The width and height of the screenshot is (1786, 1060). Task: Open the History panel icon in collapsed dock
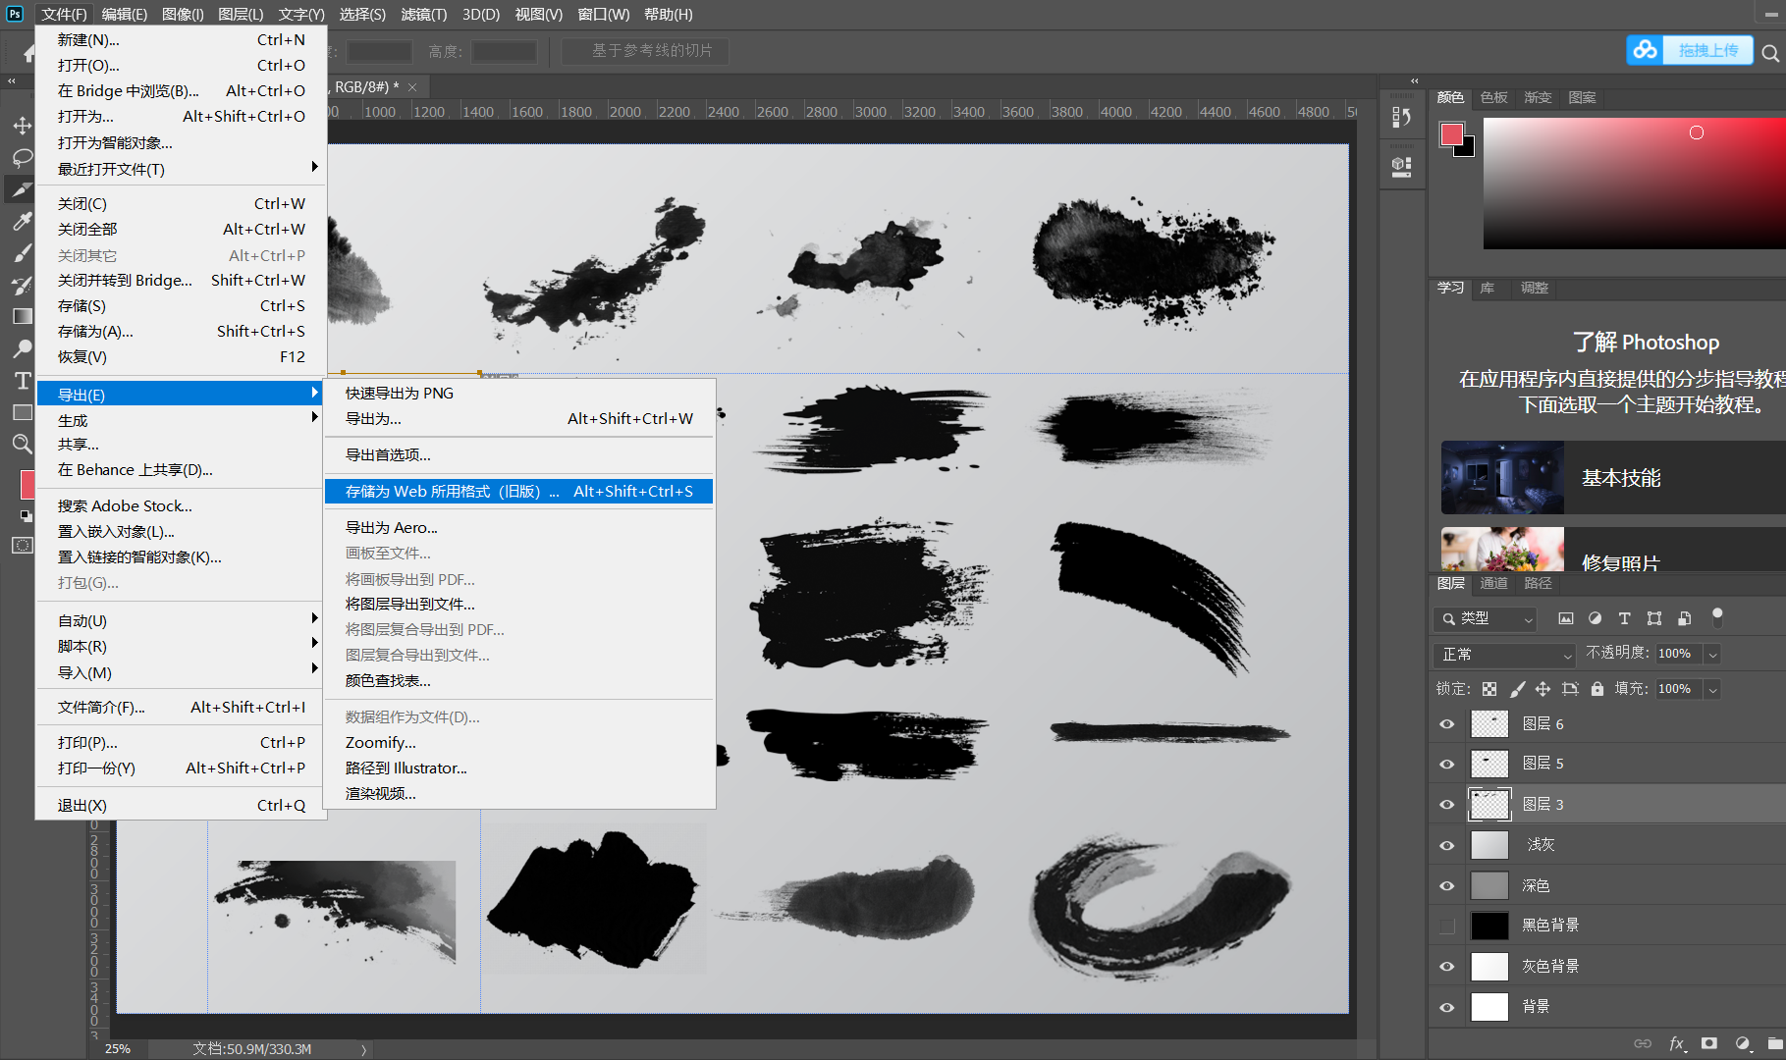pyautogui.click(x=1401, y=117)
